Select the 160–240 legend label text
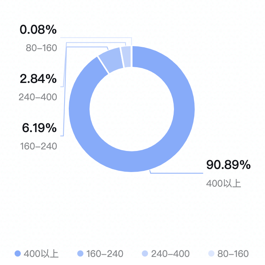Viewport: 265px width, 265px height. click(105, 254)
